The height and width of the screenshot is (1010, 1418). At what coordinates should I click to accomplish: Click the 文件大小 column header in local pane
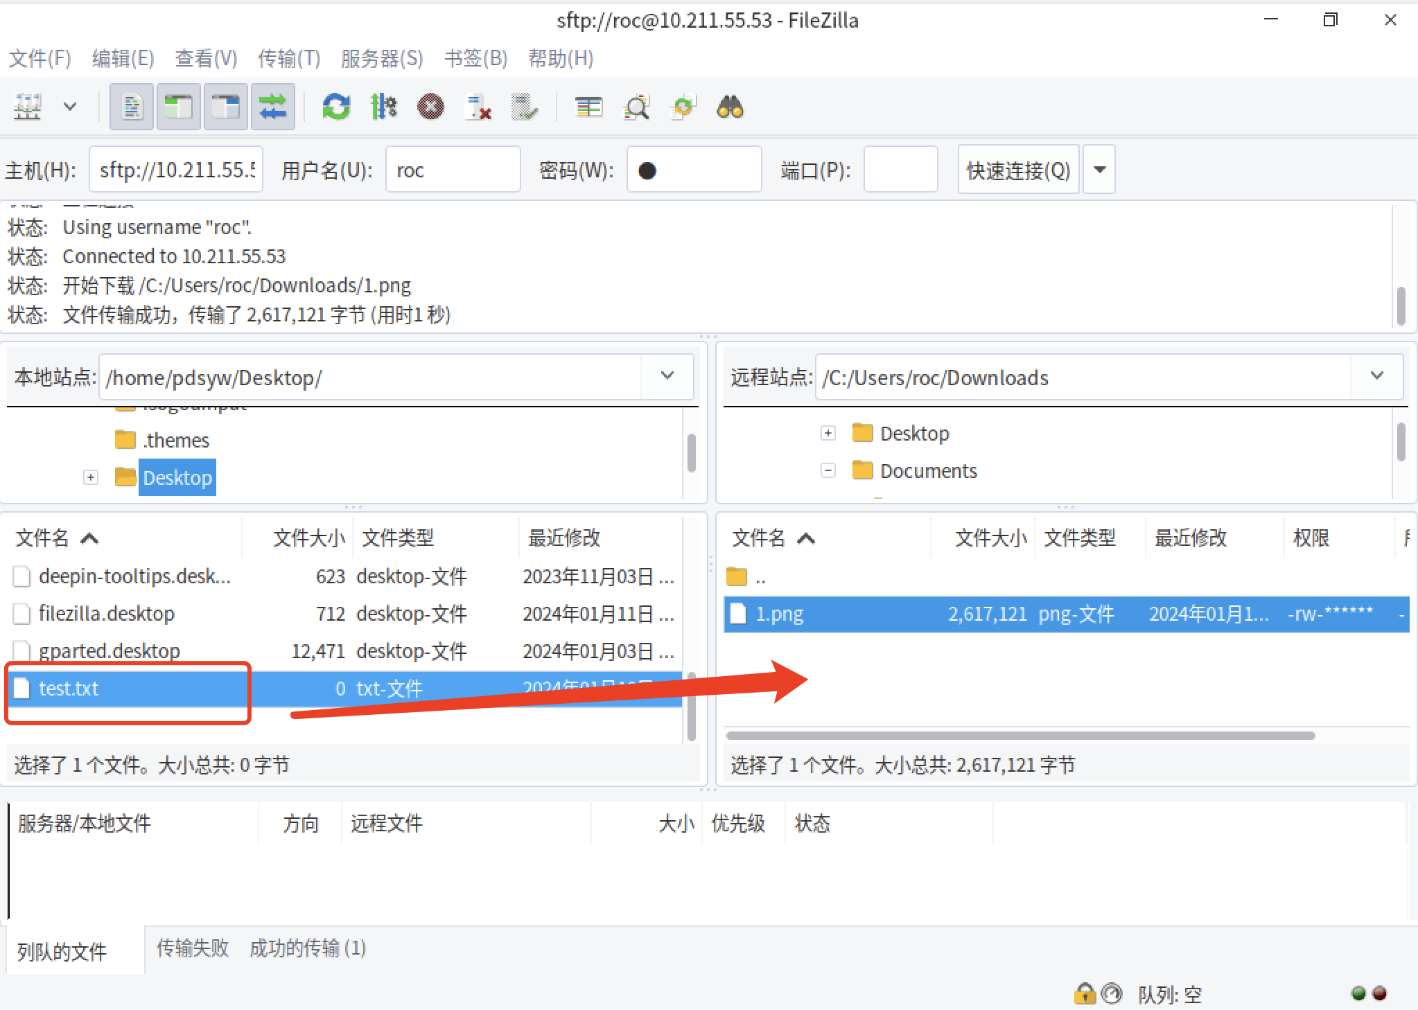(308, 538)
